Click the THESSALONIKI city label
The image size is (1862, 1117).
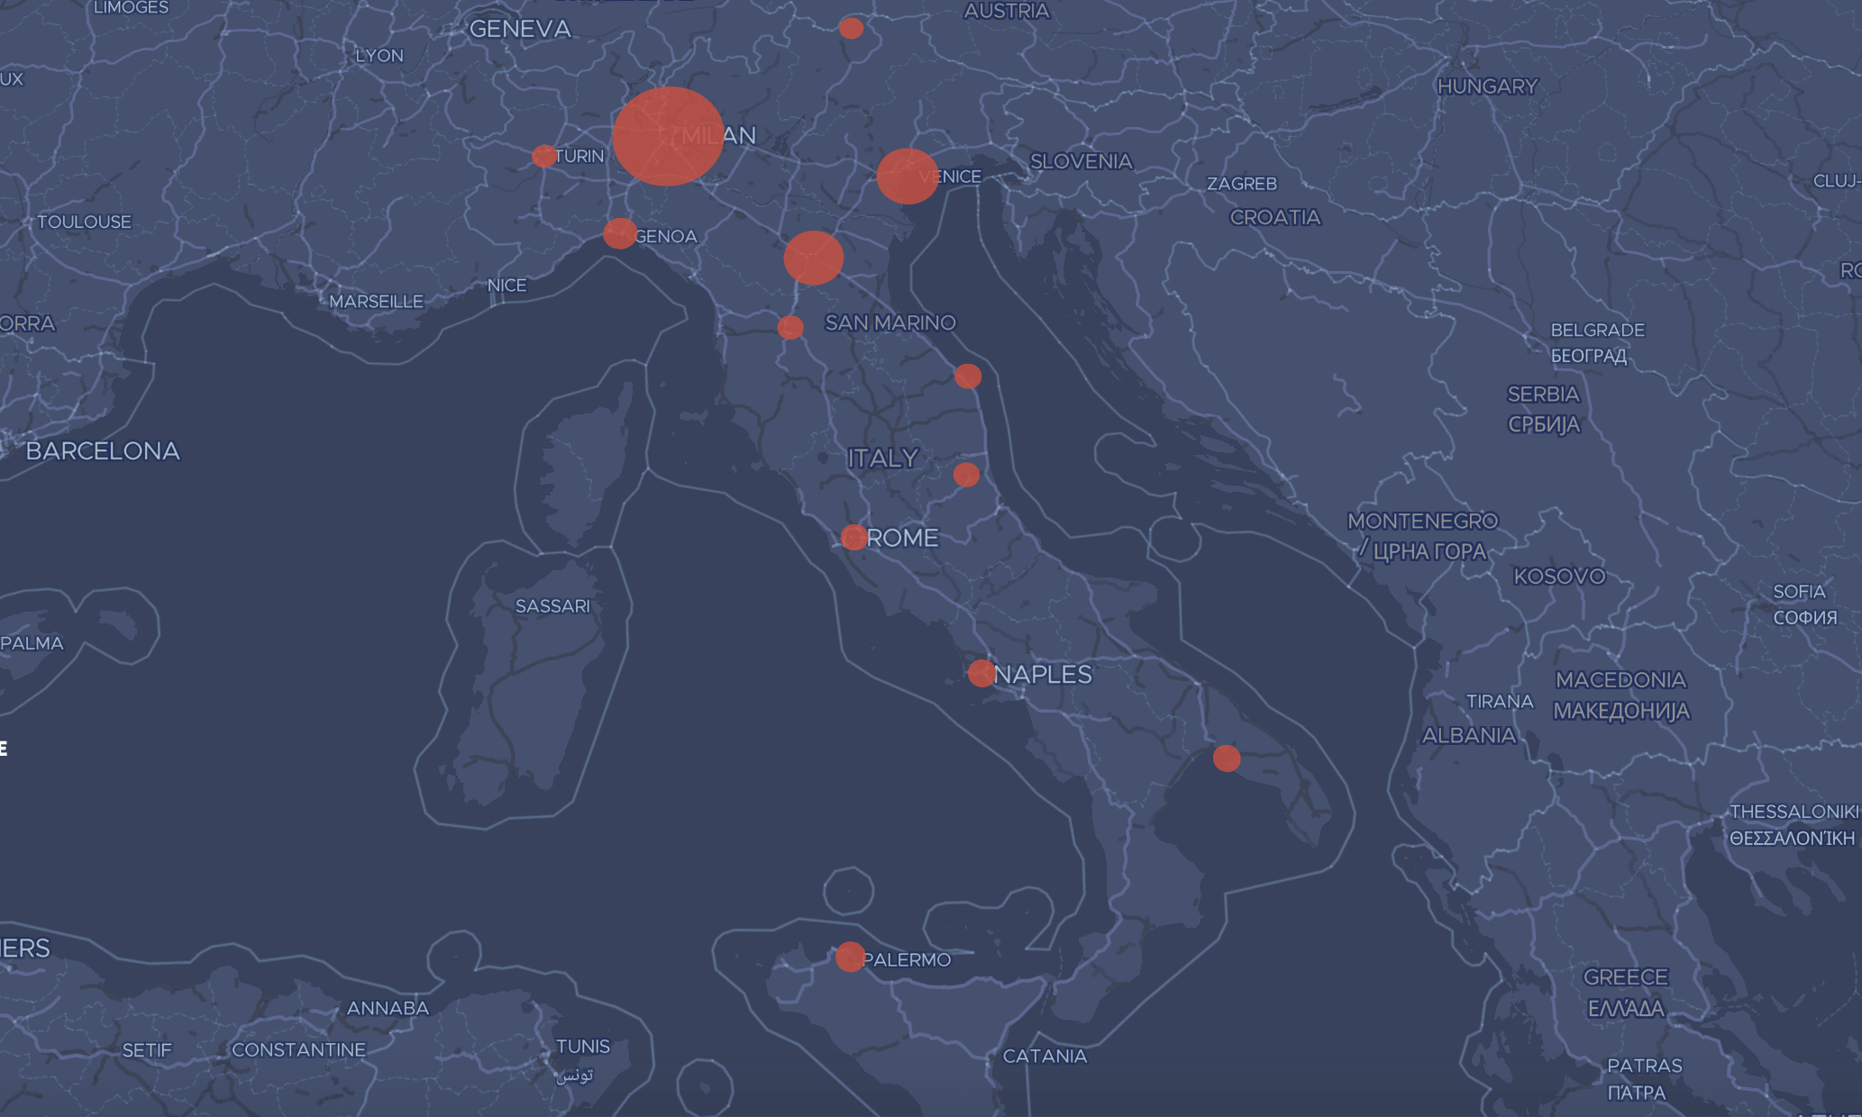1794,812
